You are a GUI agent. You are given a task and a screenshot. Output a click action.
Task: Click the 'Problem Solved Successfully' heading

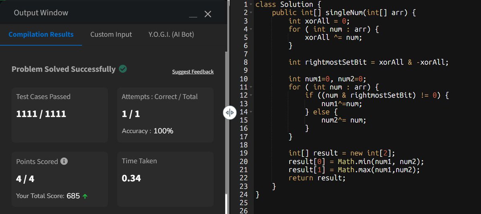pos(63,69)
